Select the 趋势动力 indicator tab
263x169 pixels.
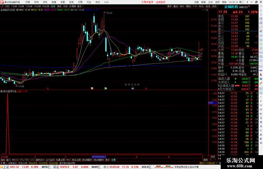(x=40, y=160)
